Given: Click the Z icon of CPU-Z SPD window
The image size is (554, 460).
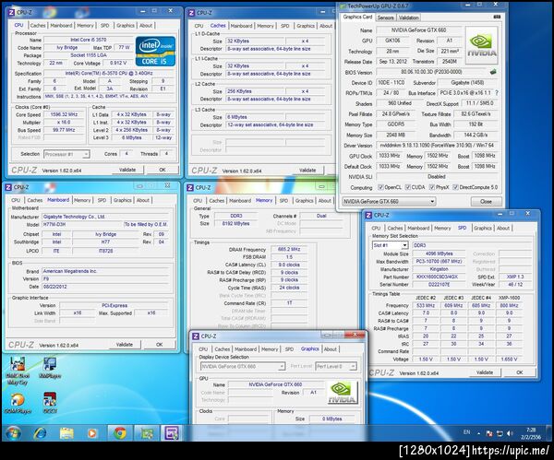Looking at the screenshot, I should pos(368,215).
